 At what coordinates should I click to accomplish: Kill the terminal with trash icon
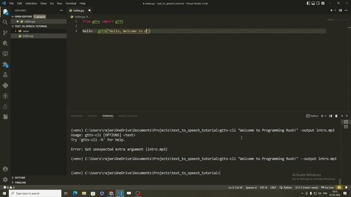coord(336,116)
